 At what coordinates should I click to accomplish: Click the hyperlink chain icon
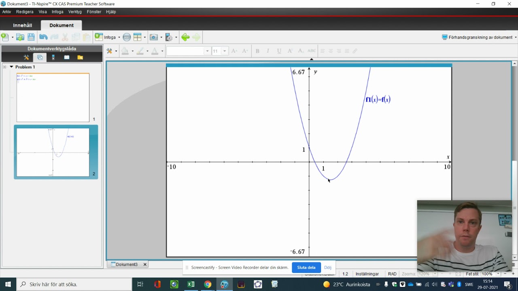click(355, 51)
